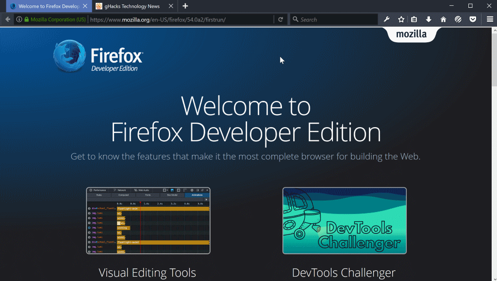
Task: Open the developer tools wrench icon
Action: click(x=386, y=19)
